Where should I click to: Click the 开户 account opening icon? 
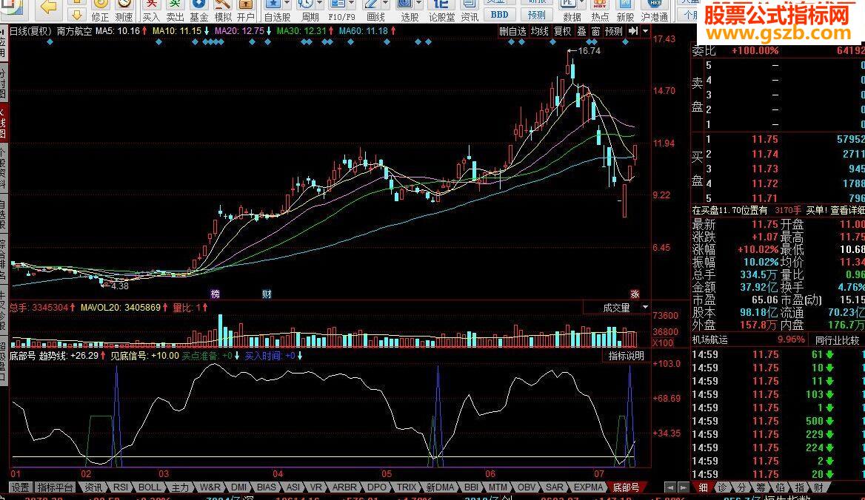click(245, 10)
